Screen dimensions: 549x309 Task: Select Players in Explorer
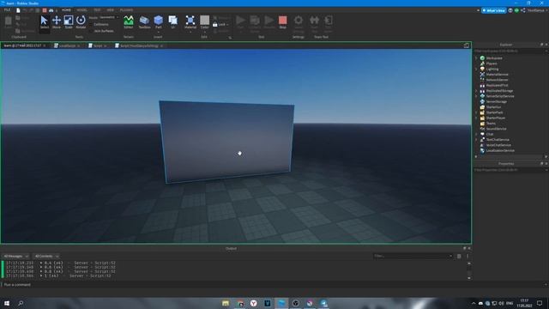coord(492,64)
